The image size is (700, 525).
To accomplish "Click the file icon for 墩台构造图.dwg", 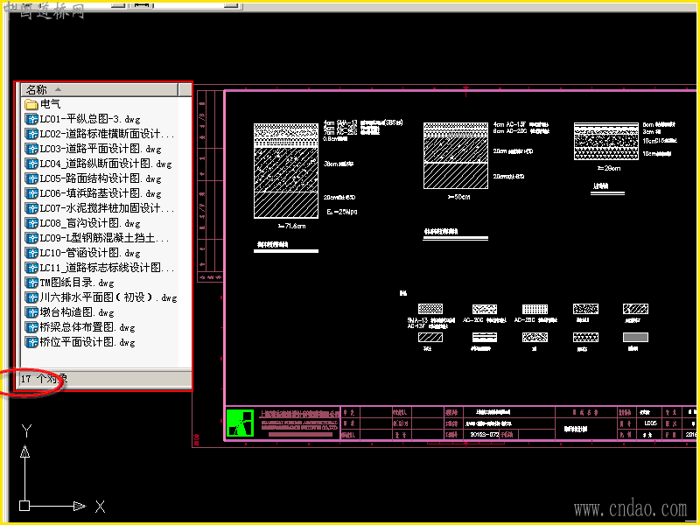I will pyautogui.click(x=31, y=312).
